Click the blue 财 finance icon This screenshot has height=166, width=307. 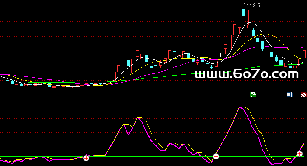pyautogui.click(x=290, y=95)
